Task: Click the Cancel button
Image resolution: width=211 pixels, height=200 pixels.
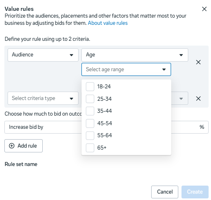Action: [165, 192]
